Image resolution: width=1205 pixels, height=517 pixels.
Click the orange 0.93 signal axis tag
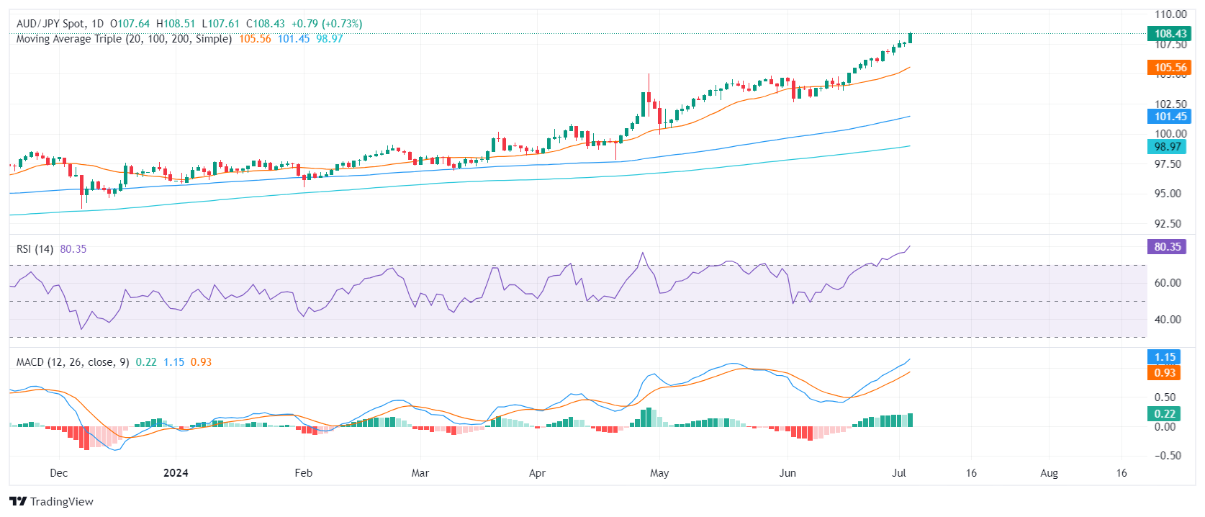[1165, 373]
